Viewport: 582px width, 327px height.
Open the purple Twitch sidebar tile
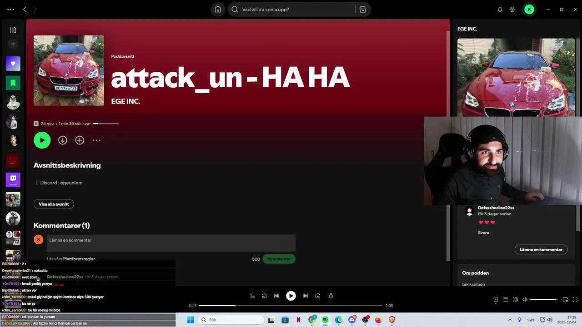click(13, 180)
